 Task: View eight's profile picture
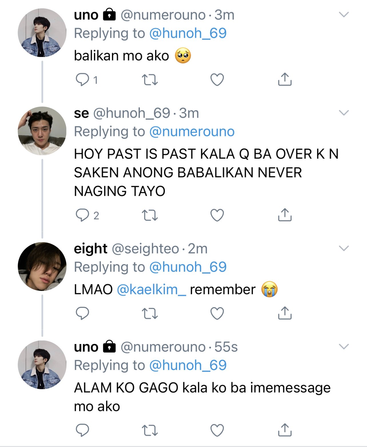pyautogui.click(x=42, y=267)
